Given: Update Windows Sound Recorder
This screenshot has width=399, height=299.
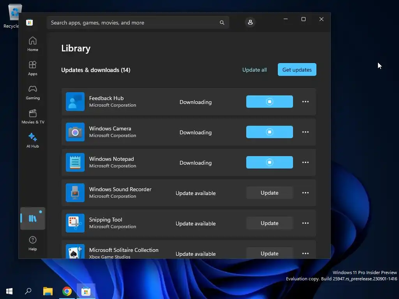Looking at the screenshot, I should point(270,193).
